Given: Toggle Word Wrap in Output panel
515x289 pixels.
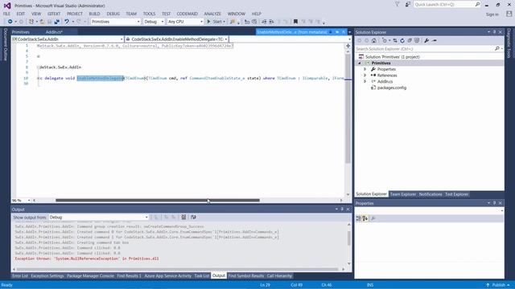Looking at the screenshot, I should pos(193,218).
